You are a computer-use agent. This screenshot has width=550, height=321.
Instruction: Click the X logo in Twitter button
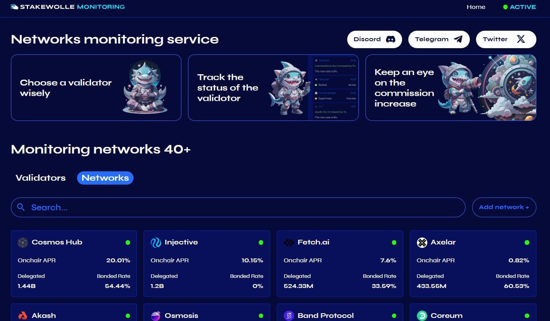[521, 39]
